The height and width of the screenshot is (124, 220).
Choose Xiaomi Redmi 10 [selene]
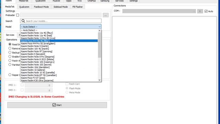[59, 70]
